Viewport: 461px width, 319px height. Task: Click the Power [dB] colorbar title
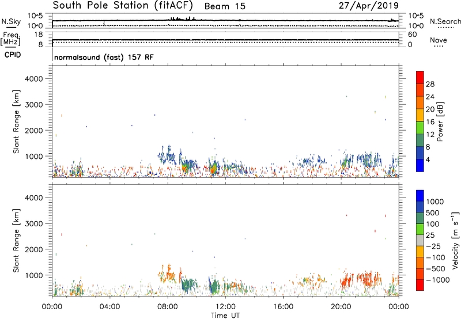(x=440, y=121)
